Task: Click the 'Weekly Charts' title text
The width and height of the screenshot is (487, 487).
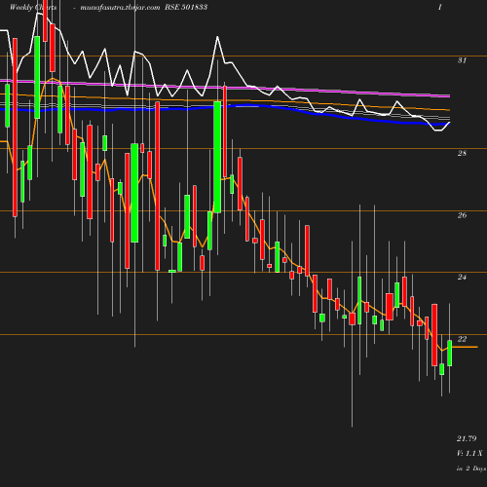Action: [x=33, y=7]
